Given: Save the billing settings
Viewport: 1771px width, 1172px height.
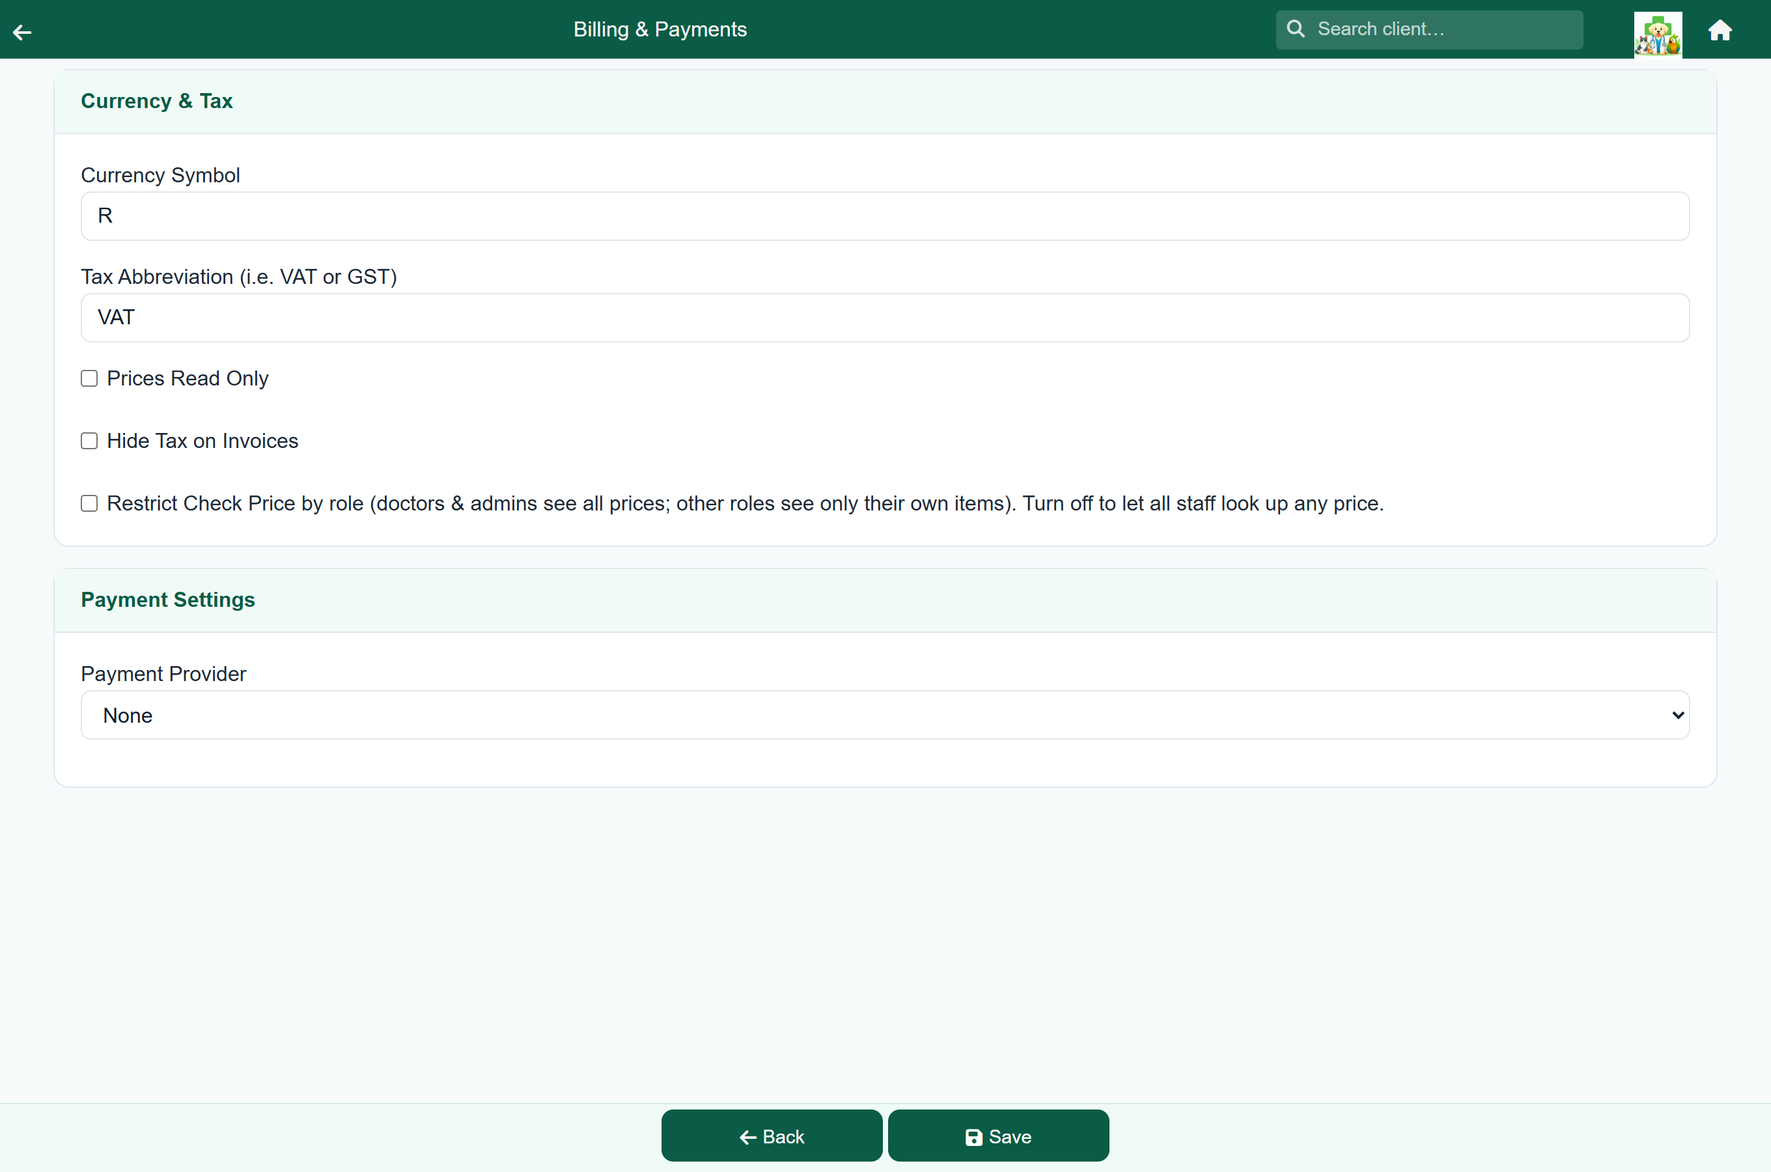Looking at the screenshot, I should coord(998,1136).
